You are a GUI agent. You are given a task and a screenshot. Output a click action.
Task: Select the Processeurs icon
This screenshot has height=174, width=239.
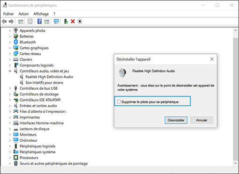(16, 158)
